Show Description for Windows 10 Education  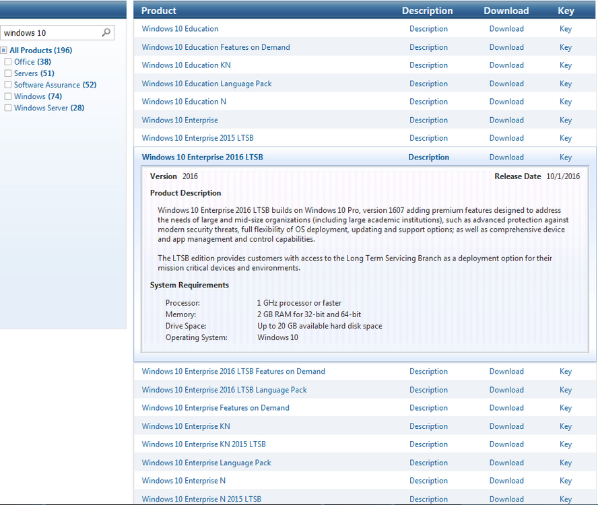click(x=429, y=28)
